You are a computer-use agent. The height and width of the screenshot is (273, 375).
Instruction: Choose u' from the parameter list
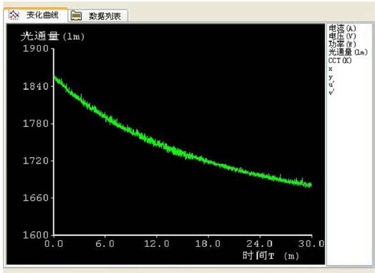coord(331,85)
